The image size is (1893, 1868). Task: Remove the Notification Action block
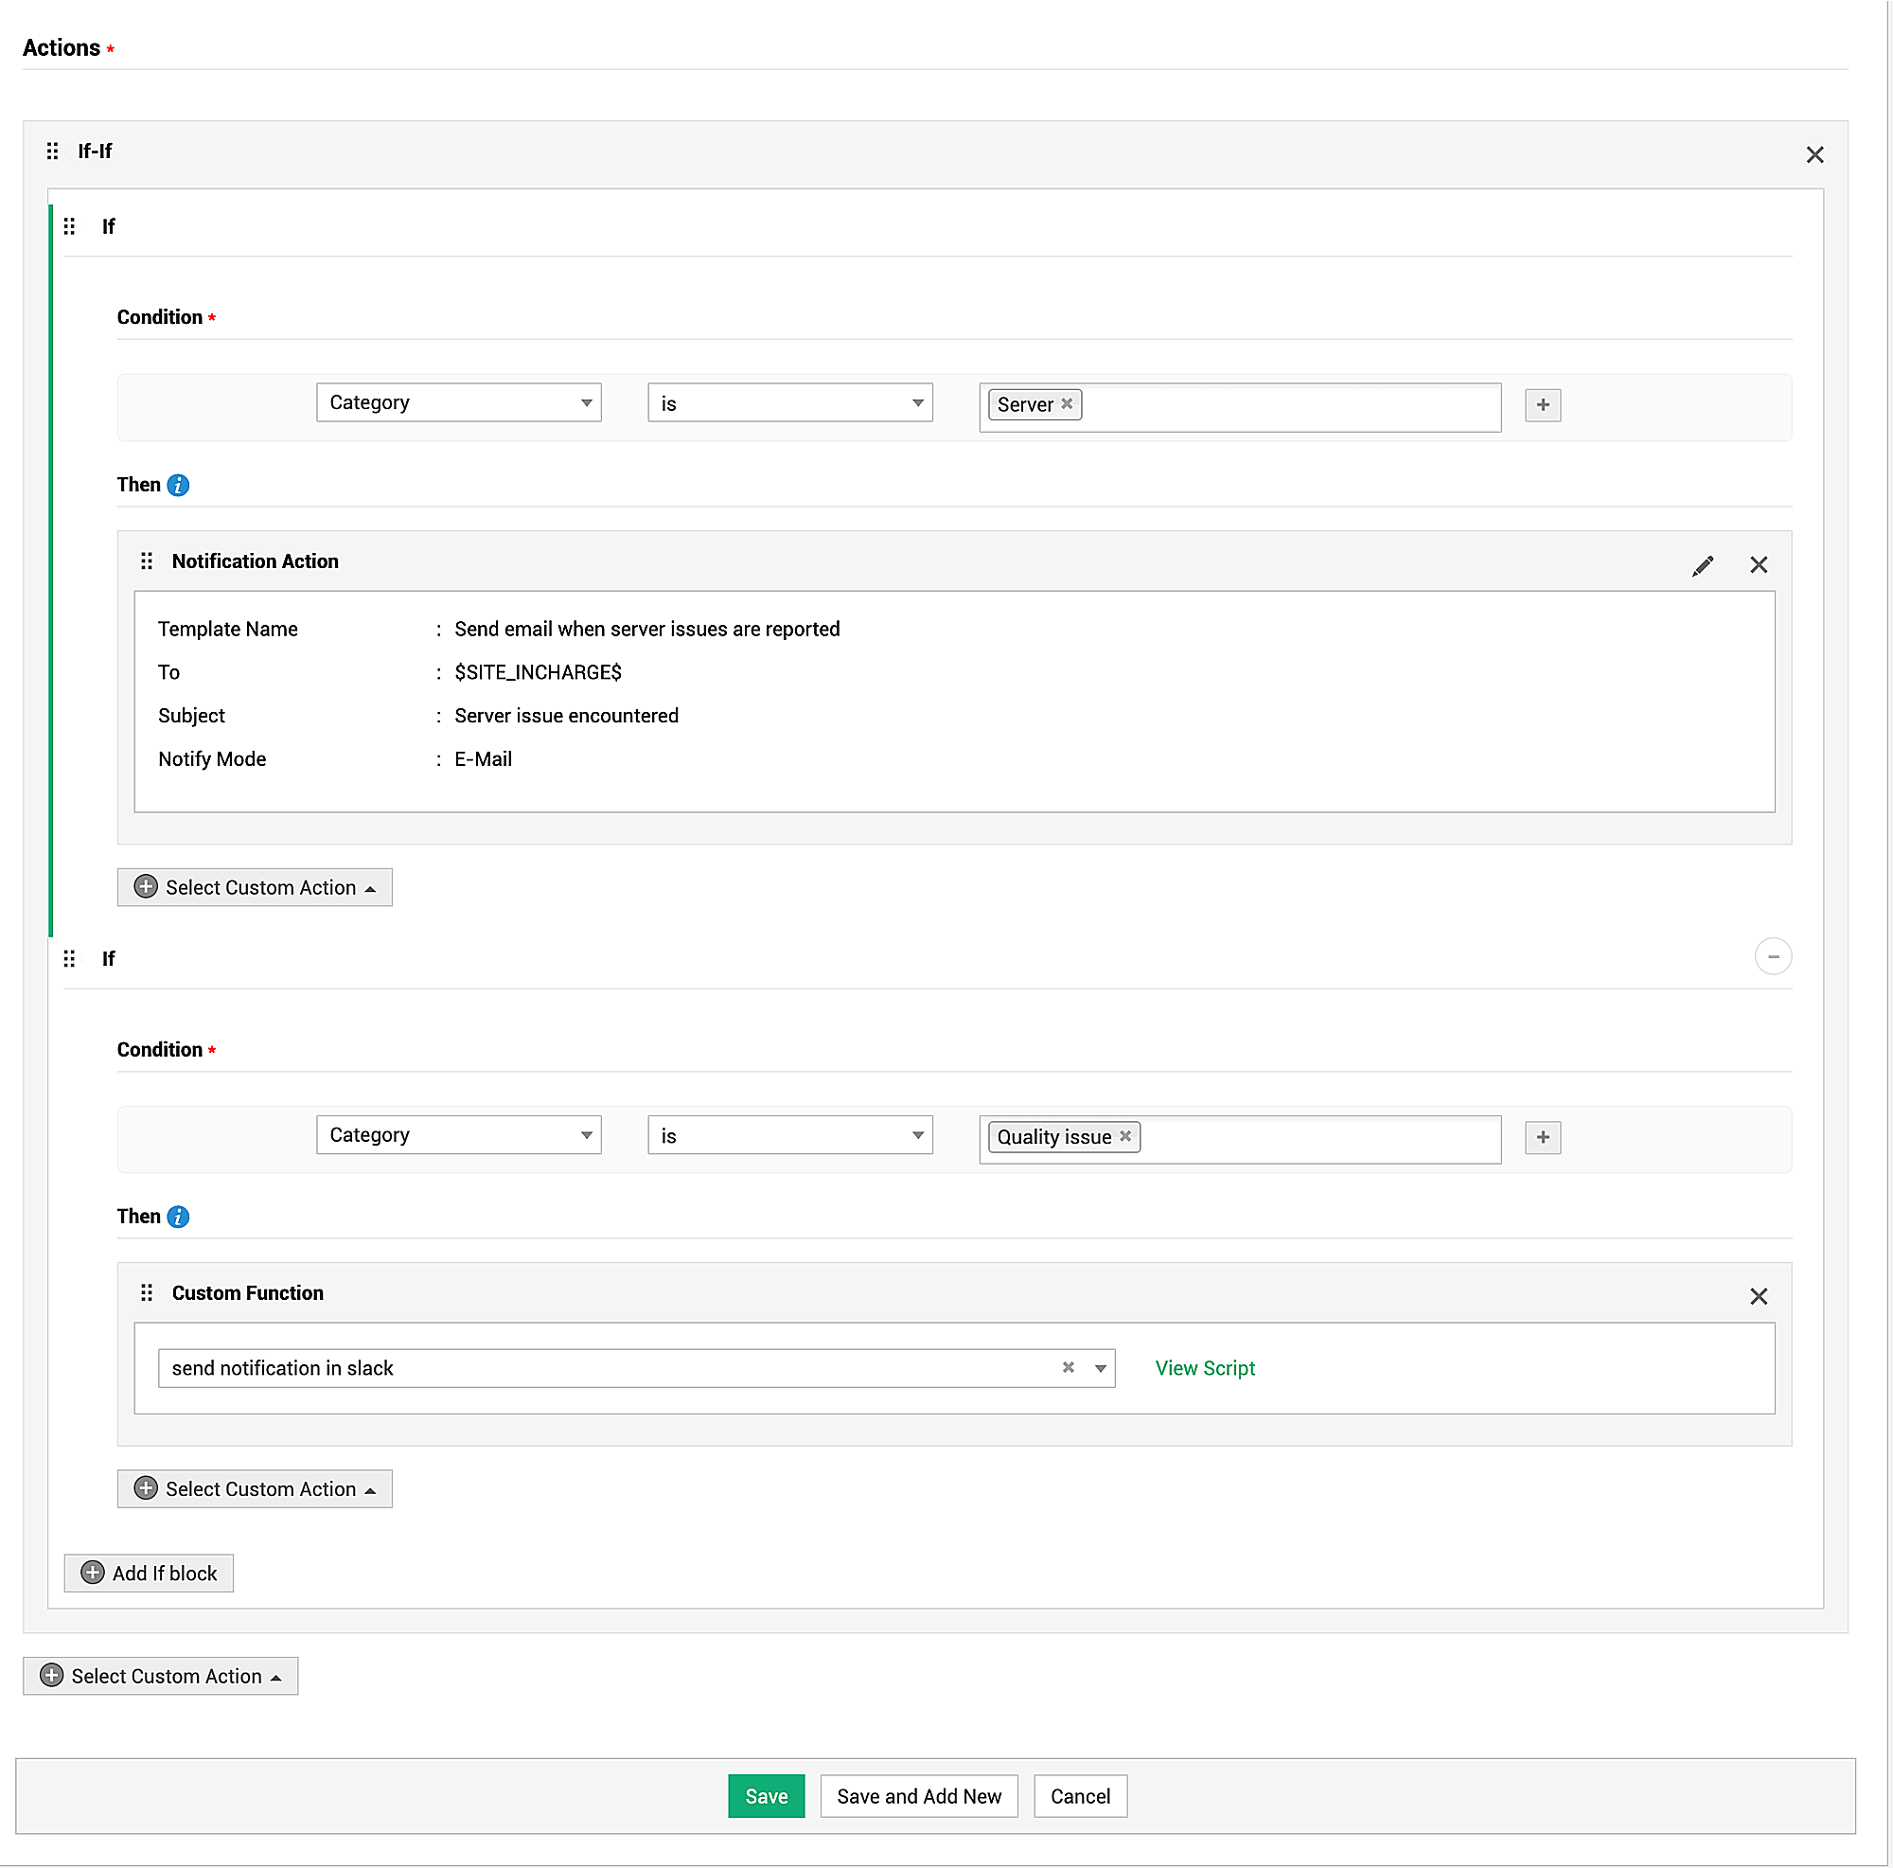pos(1758,565)
